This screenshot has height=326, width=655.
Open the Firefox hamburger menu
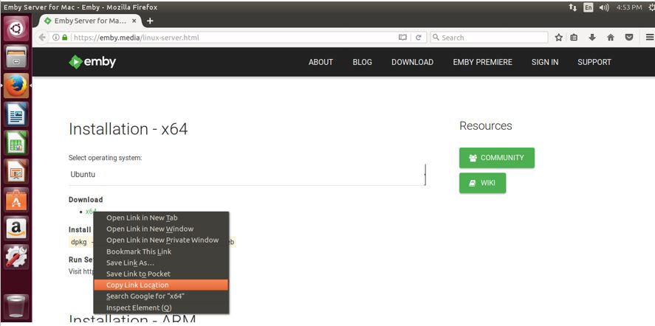coord(650,38)
